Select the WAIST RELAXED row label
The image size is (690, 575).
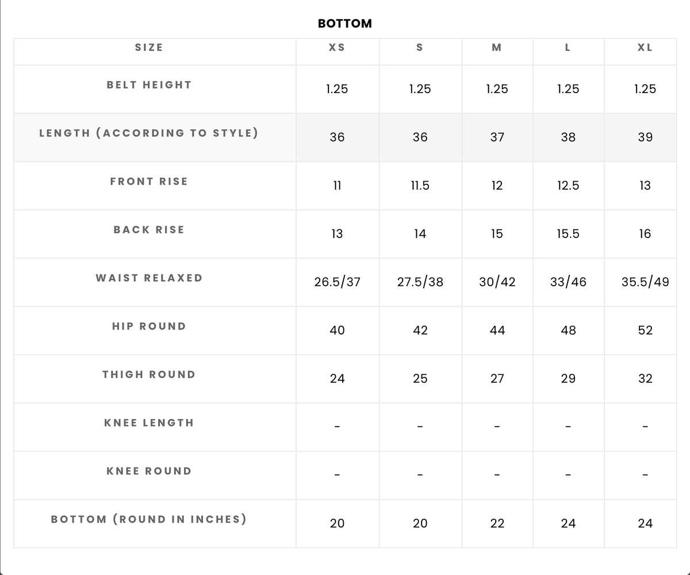[x=149, y=278]
